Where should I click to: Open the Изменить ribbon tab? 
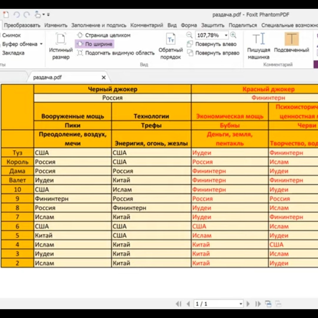[x=56, y=25]
